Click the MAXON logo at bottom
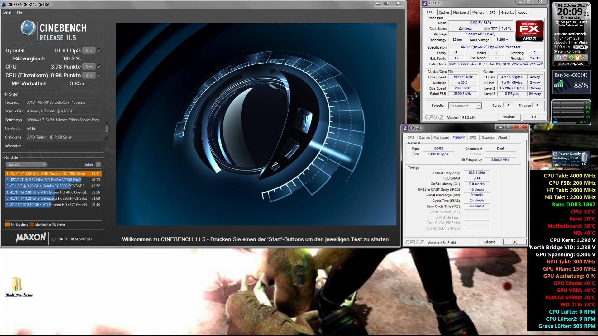 tap(31, 238)
